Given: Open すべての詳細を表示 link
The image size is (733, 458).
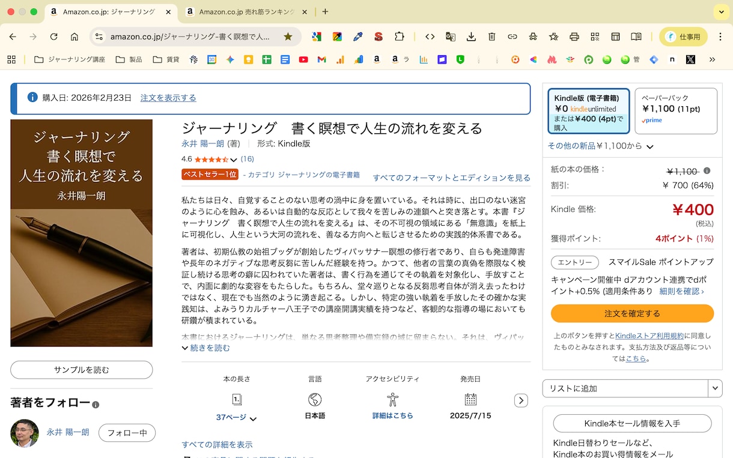Looking at the screenshot, I should 217,445.
